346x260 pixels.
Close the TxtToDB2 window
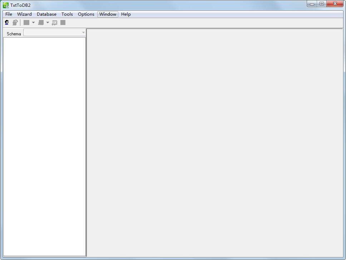pyautogui.click(x=335, y=4)
